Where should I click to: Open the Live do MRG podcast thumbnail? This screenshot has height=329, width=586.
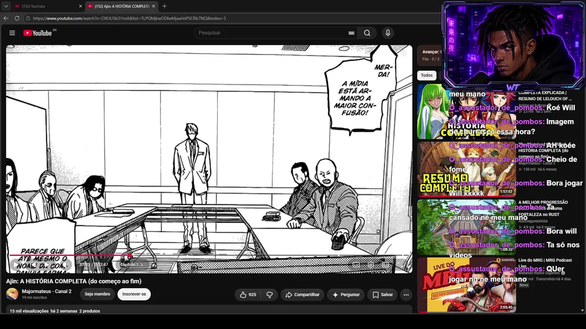(467, 285)
